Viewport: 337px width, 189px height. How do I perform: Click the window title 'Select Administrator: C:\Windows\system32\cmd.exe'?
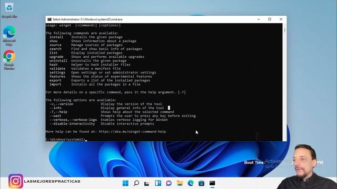[x=87, y=19]
